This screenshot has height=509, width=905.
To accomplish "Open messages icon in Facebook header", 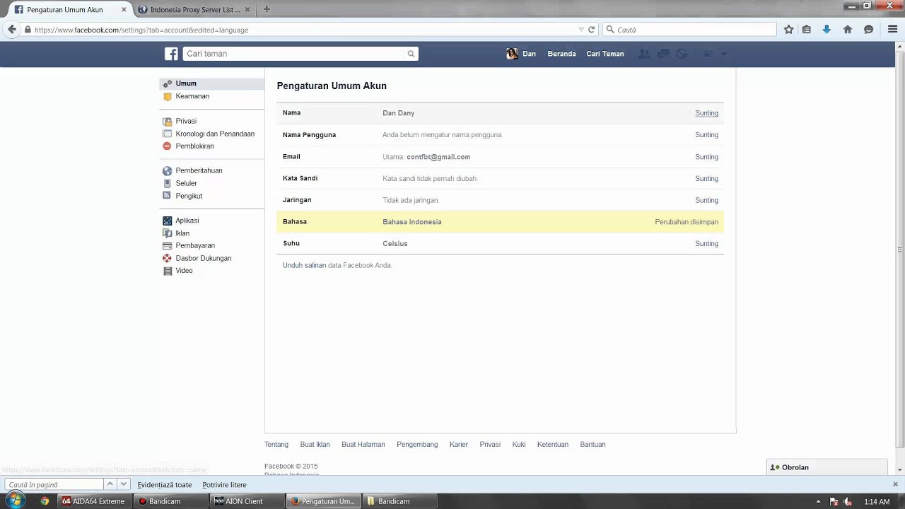I will (x=663, y=54).
